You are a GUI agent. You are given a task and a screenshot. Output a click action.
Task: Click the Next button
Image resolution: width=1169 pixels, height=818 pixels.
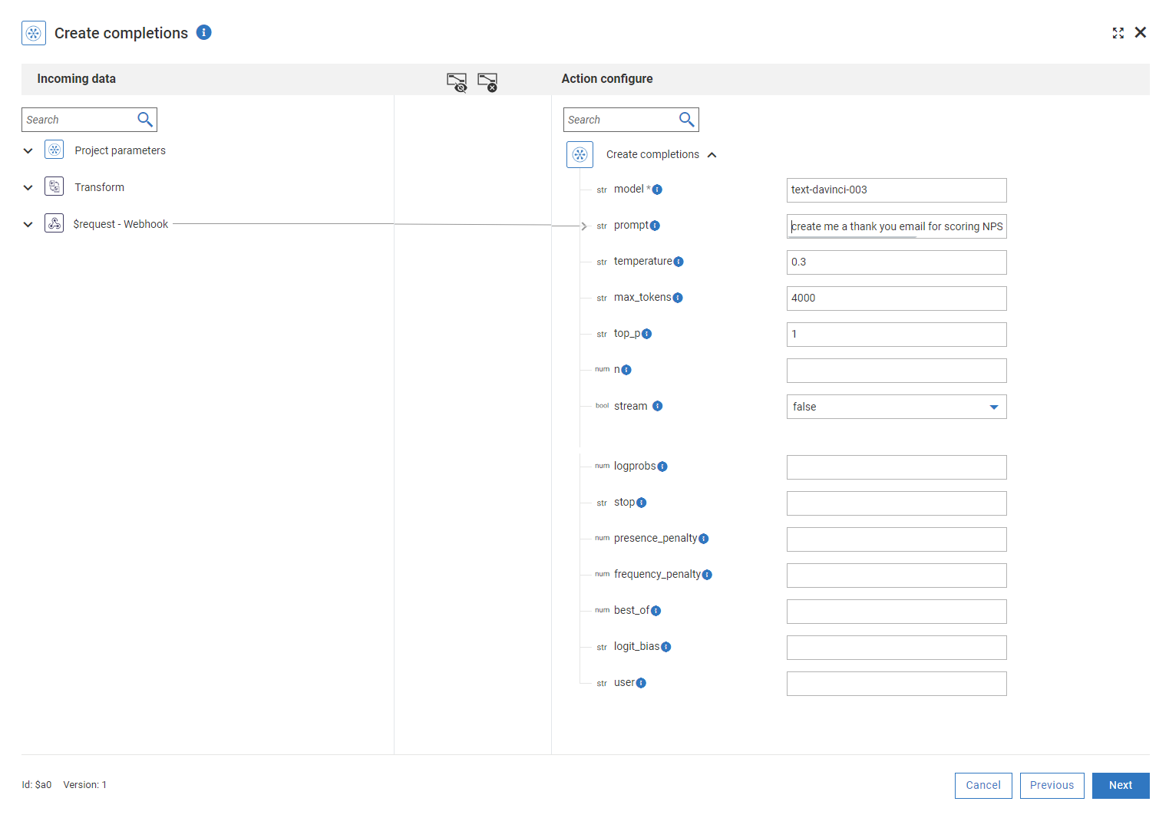pyautogui.click(x=1120, y=785)
